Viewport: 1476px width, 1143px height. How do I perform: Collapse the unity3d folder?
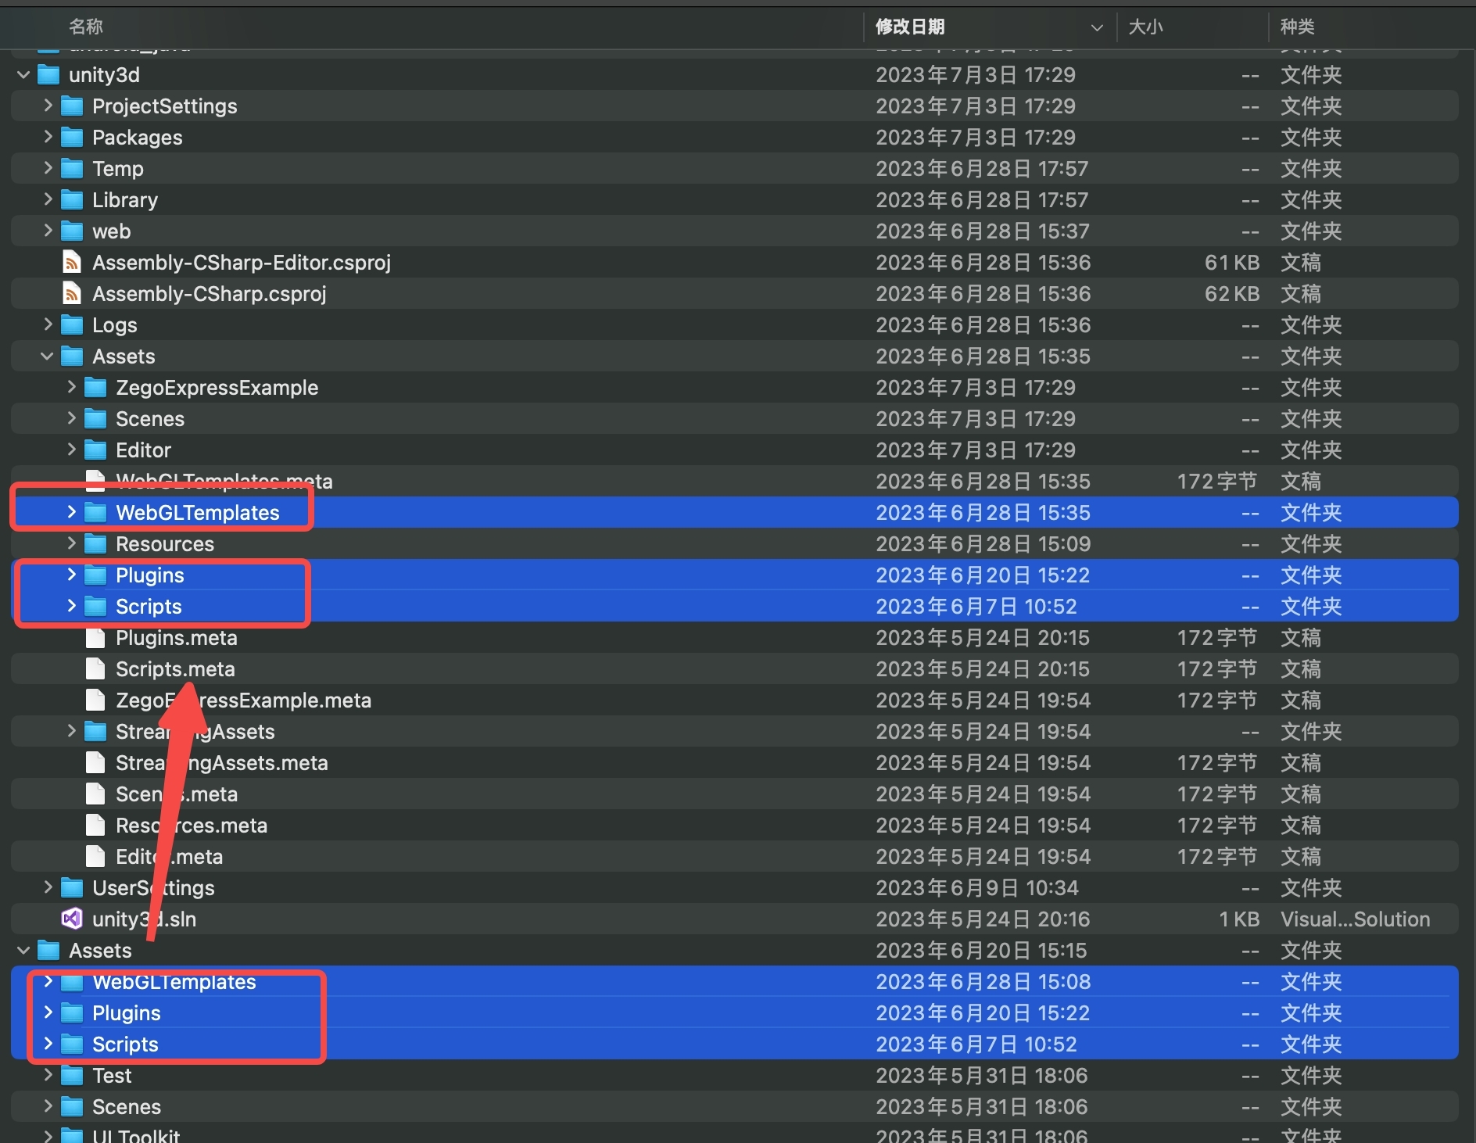23,75
